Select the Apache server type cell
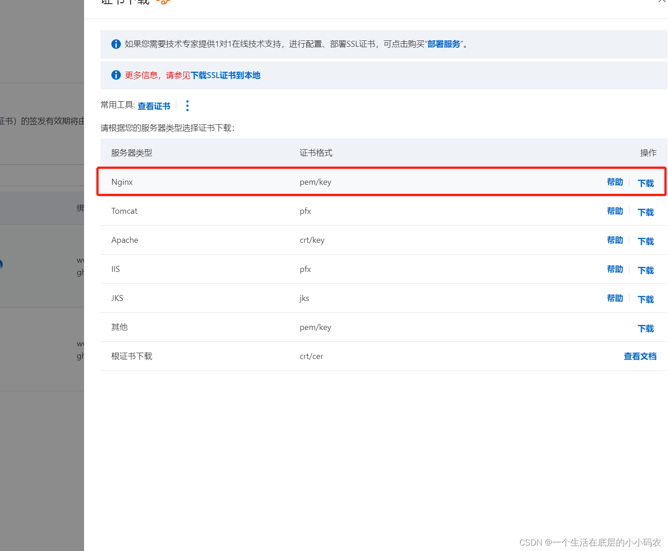Image resolution: width=668 pixels, height=551 pixels. coord(125,240)
